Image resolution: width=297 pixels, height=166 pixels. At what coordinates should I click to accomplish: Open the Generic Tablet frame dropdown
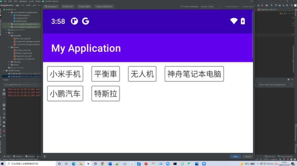(210, 6)
